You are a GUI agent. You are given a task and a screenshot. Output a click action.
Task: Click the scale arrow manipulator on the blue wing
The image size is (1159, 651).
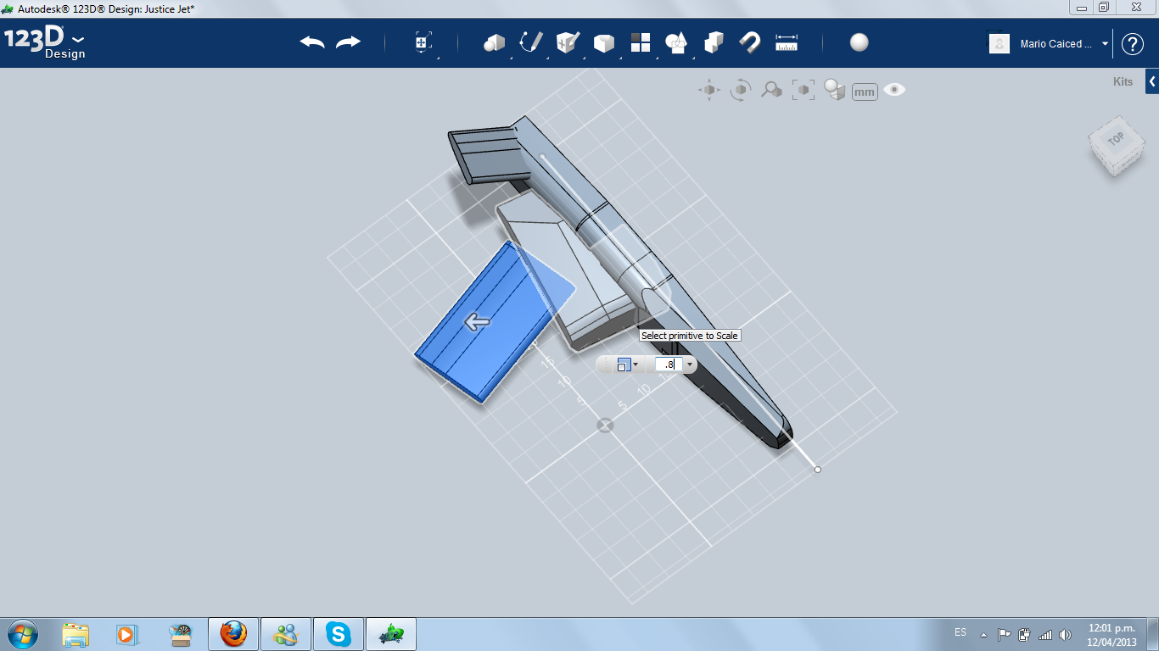tap(478, 321)
